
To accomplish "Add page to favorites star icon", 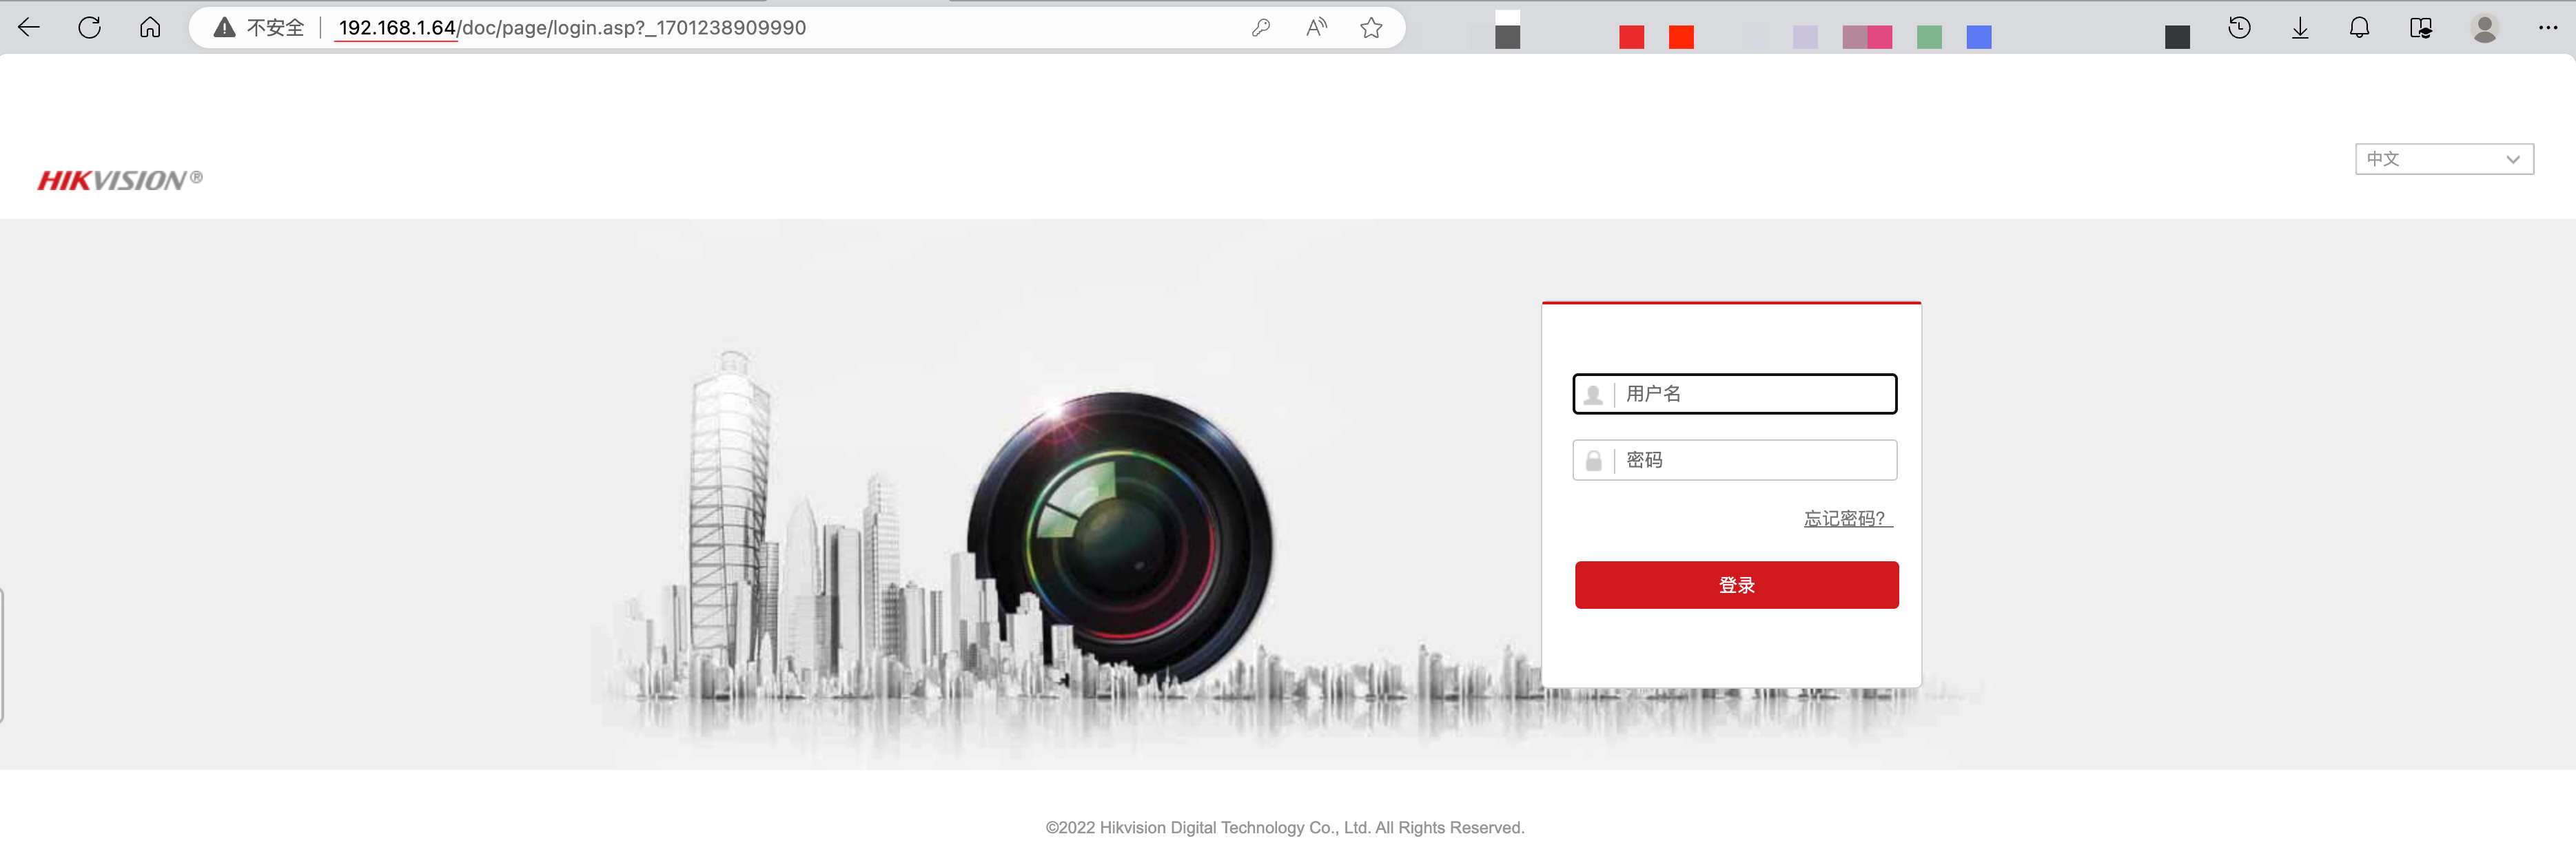I will (1371, 28).
